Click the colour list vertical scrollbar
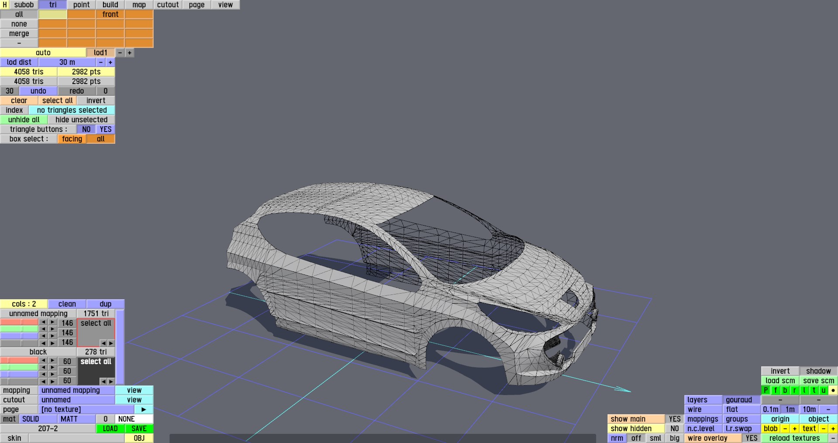 (x=120, y=347)
